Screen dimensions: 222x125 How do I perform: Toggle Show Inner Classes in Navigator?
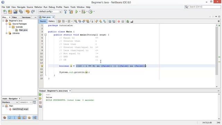tap(24, 117)
